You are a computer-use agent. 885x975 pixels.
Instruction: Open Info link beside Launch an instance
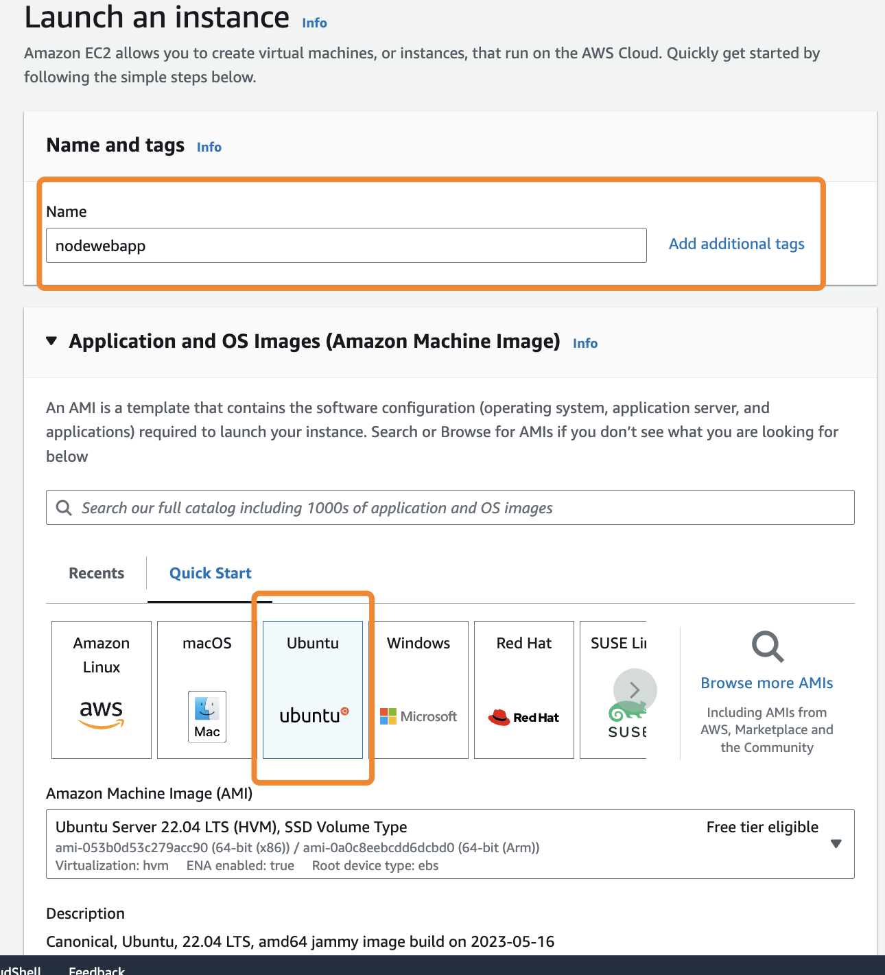(314, 23)
